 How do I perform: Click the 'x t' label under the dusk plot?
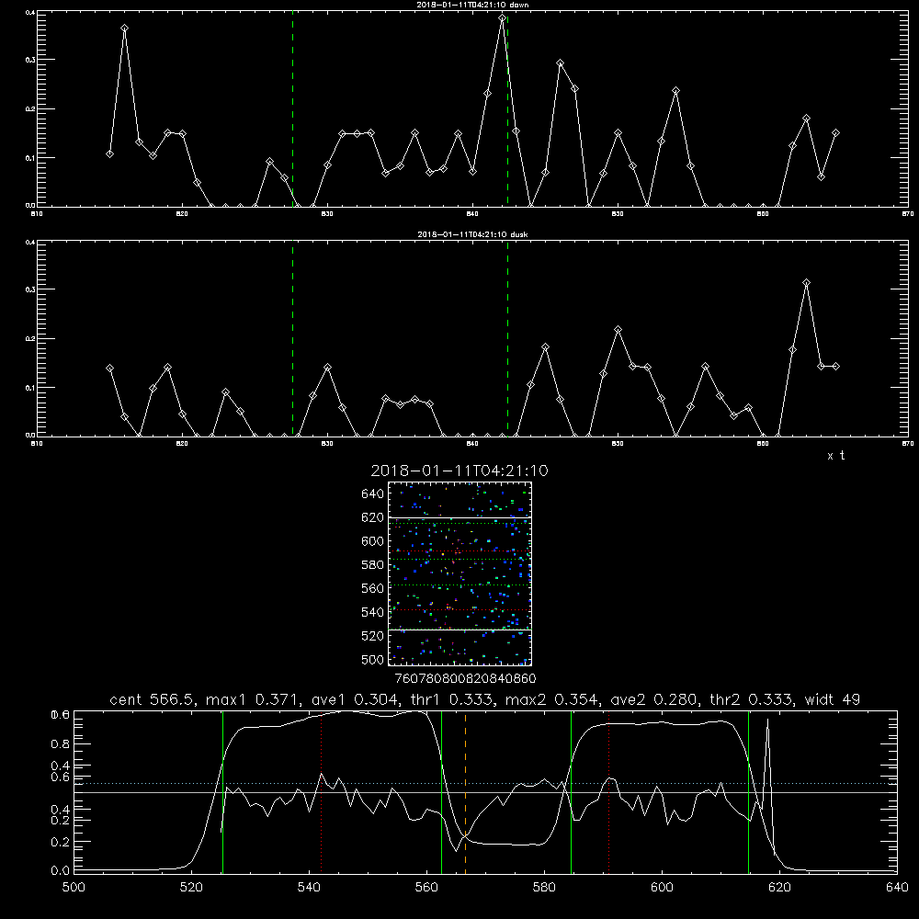tap(835, 456)
